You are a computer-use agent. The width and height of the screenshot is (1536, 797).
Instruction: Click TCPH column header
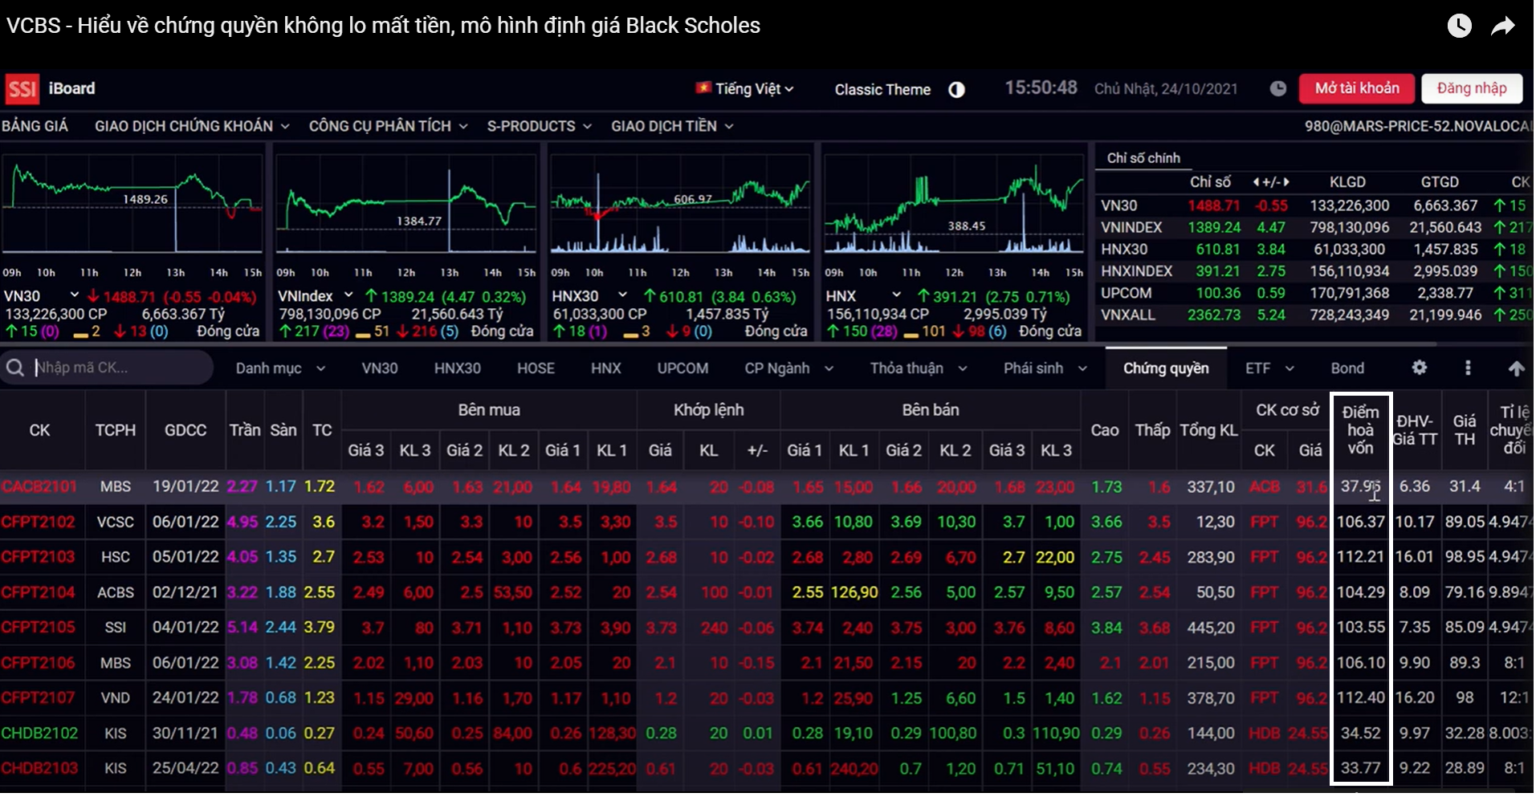[116, 430]
